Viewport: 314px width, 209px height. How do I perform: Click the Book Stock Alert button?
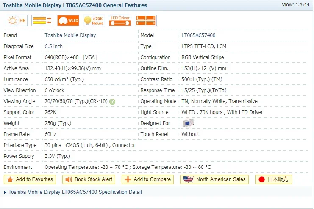[89, 179]
